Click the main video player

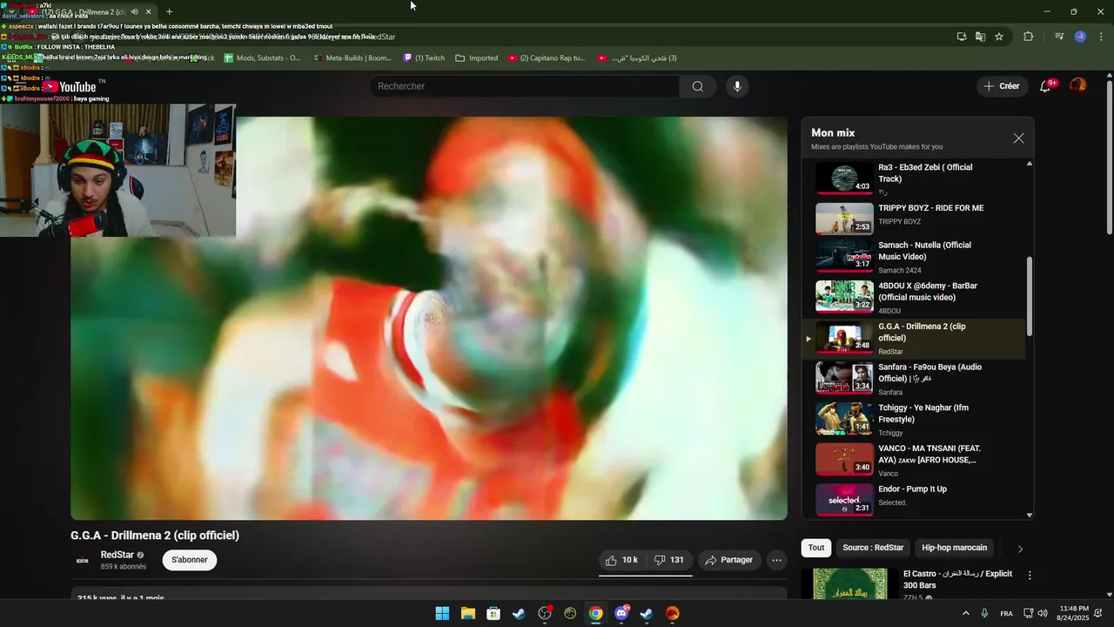[x=429, y=319]
